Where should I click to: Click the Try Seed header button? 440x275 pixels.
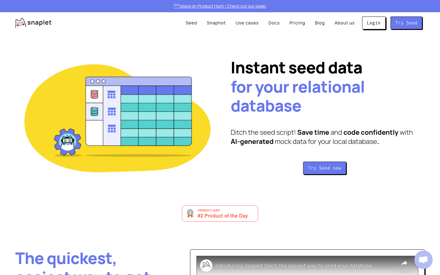[406, 23]
